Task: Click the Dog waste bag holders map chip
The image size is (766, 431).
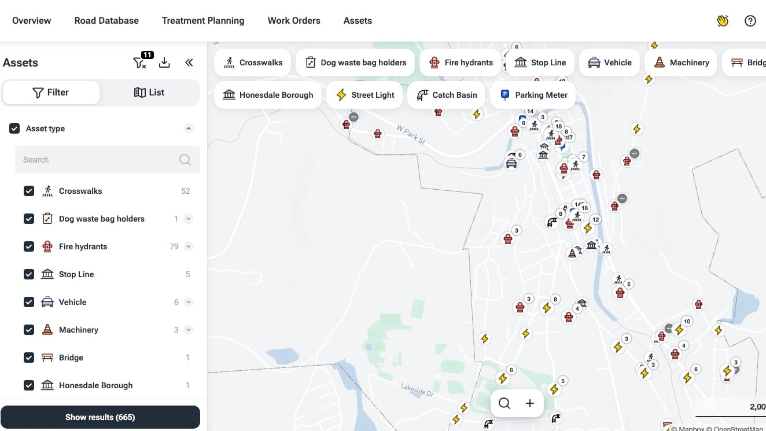Action: (x=355, y=62)
